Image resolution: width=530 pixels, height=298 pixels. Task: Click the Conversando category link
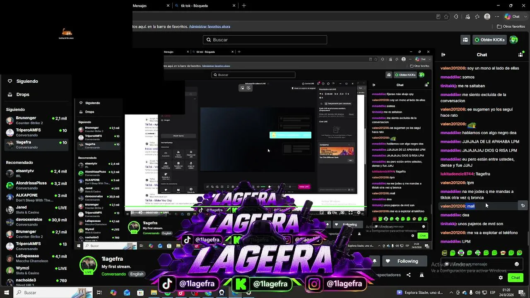point(113,274)
